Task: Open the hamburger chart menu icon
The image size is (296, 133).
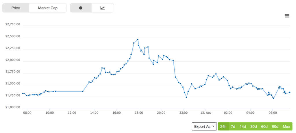Action: 287,16
